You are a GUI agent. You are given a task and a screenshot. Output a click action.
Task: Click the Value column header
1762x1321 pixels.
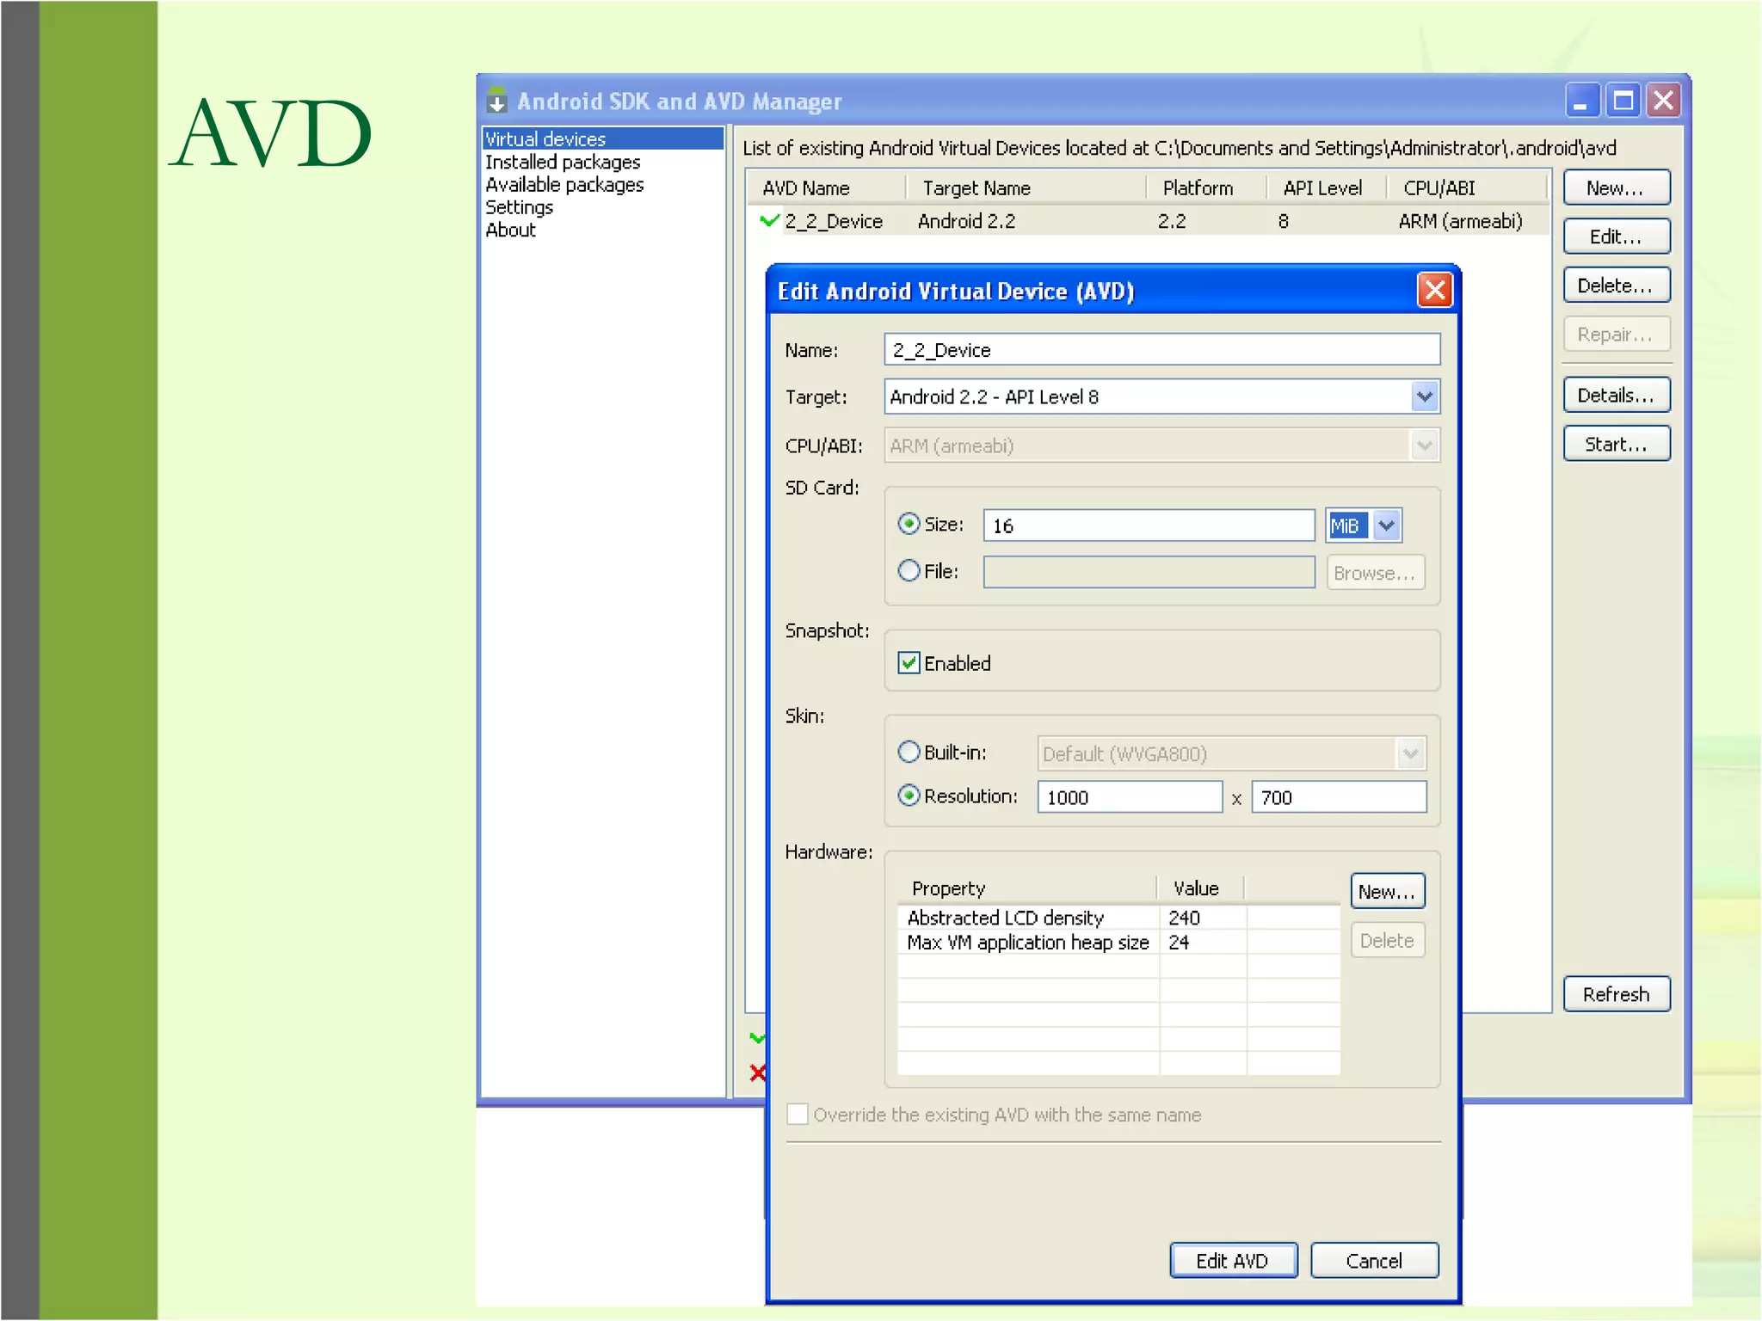(1201, 888)
